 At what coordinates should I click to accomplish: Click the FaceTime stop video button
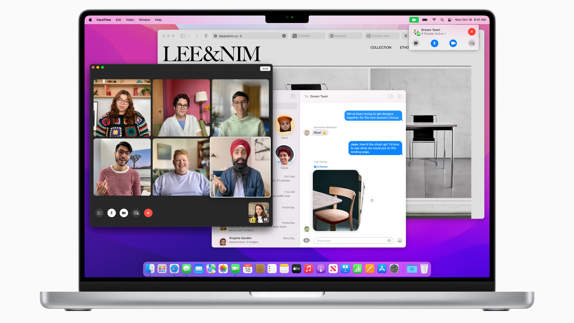coord(123,213)
